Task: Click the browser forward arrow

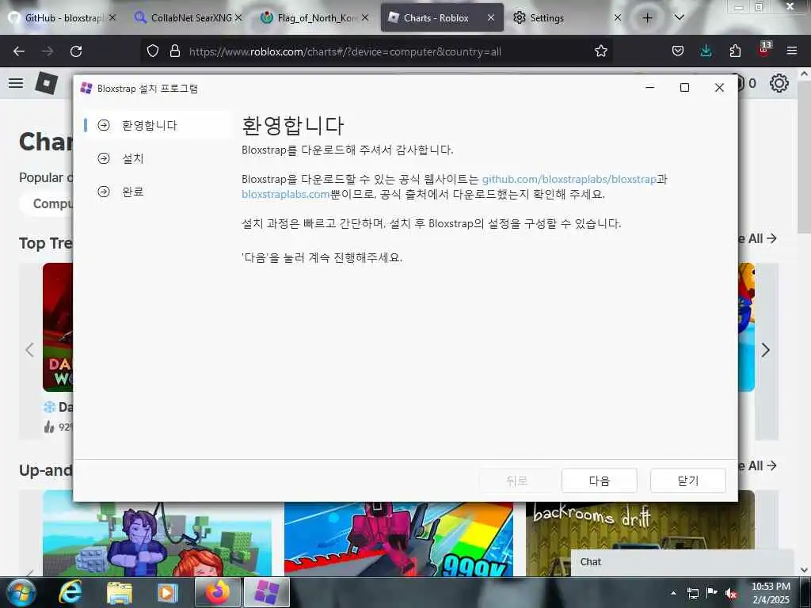Action: [x=48, y=51]
